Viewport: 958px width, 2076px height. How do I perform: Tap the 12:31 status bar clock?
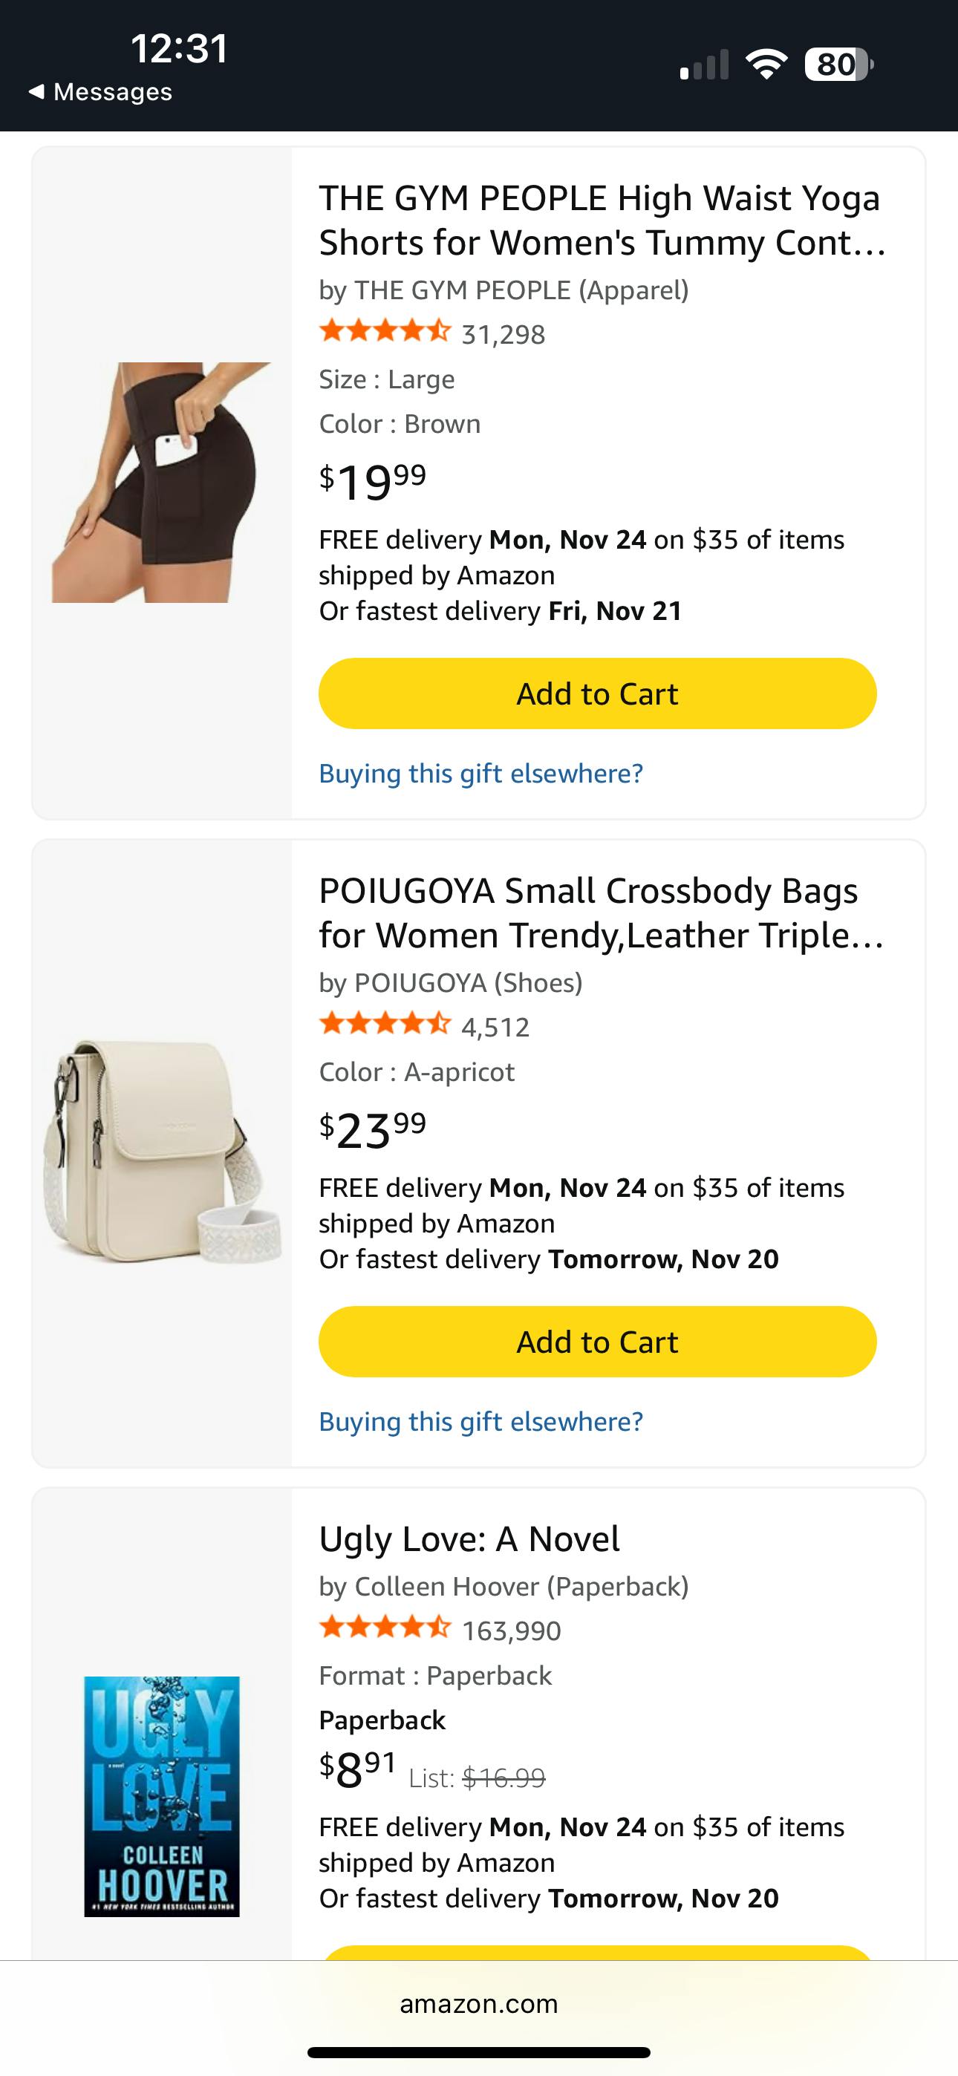[179, 48]
